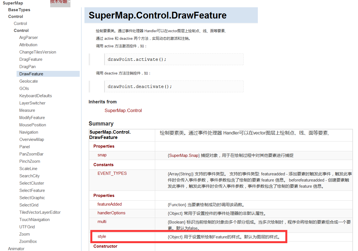
Task: Open the handlerOptions property link
Action: pyautogui.click(x=111, y=213)
